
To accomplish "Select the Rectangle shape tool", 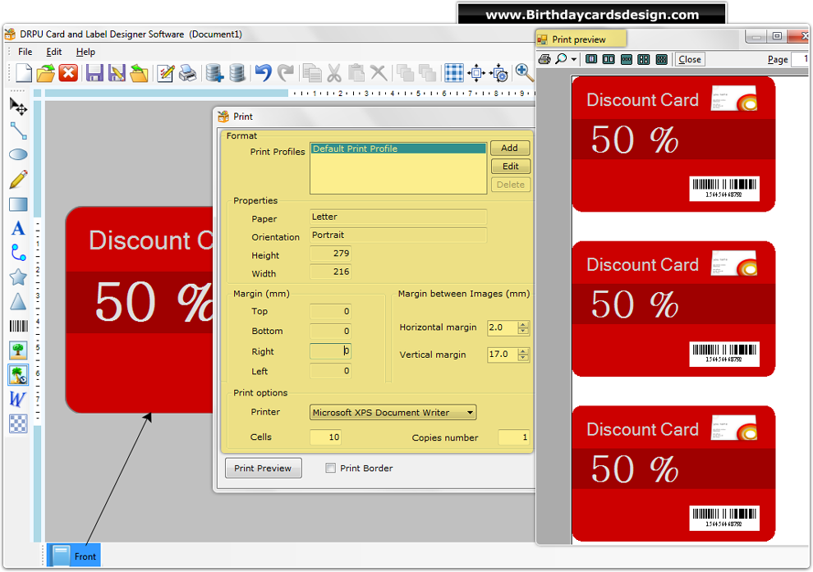I will [x=18, y=204].
